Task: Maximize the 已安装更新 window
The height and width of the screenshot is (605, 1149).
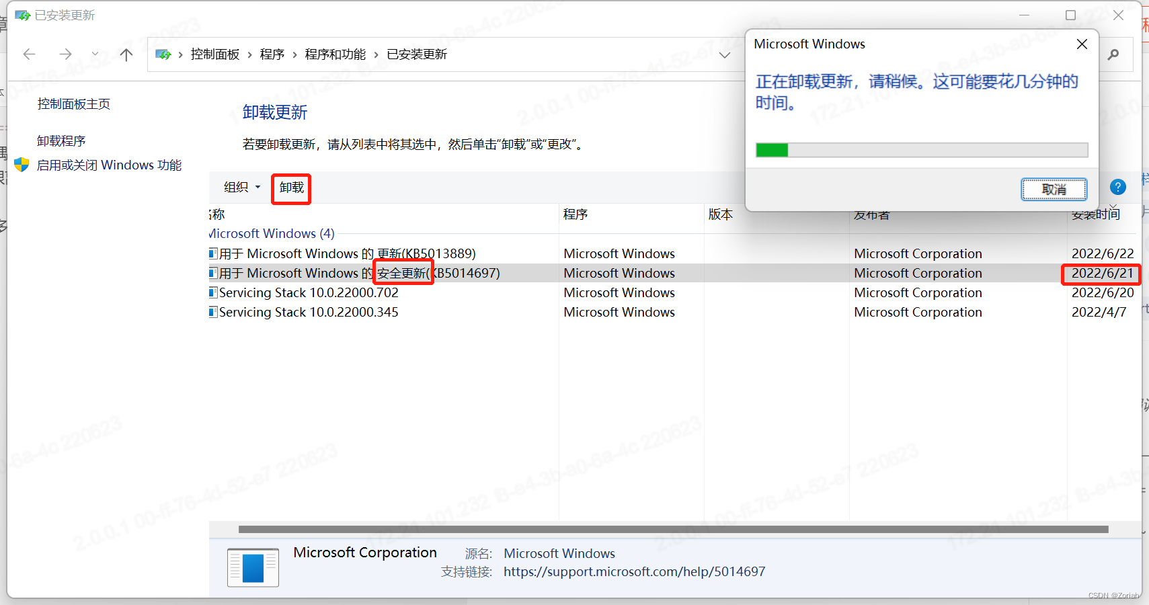Action: point(1071,15)
